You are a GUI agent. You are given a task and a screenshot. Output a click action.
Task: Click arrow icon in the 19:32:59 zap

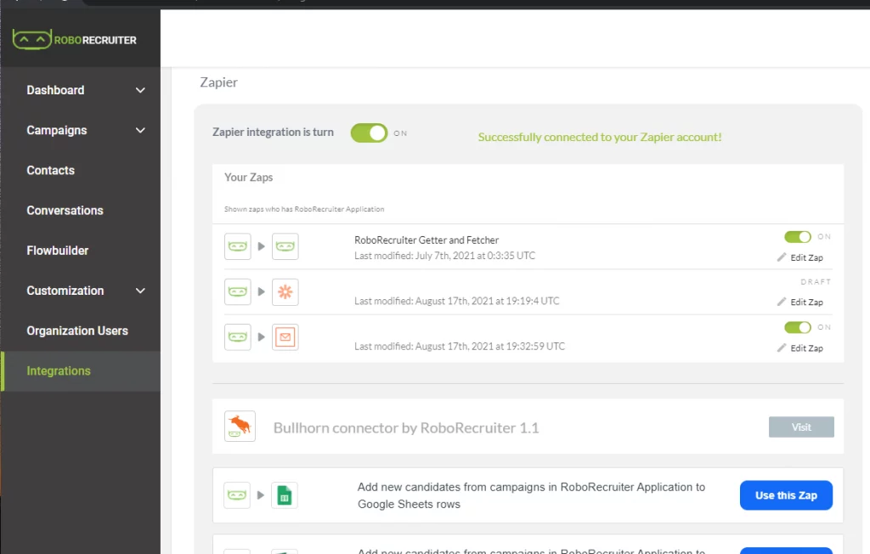262,337
